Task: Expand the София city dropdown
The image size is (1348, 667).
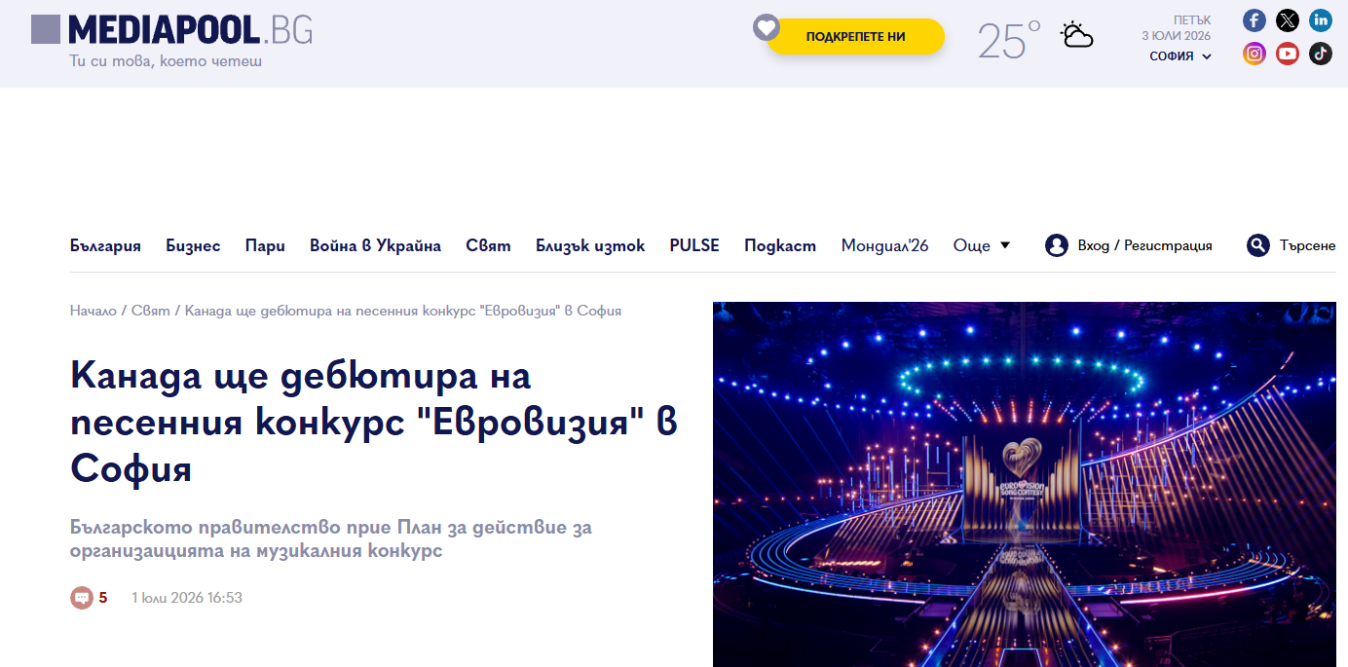Action: point(1180,56)
